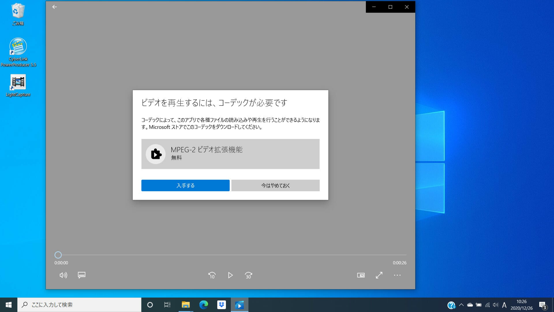
Task: Toggle IME input mode A
Action: tap(504, 305)
